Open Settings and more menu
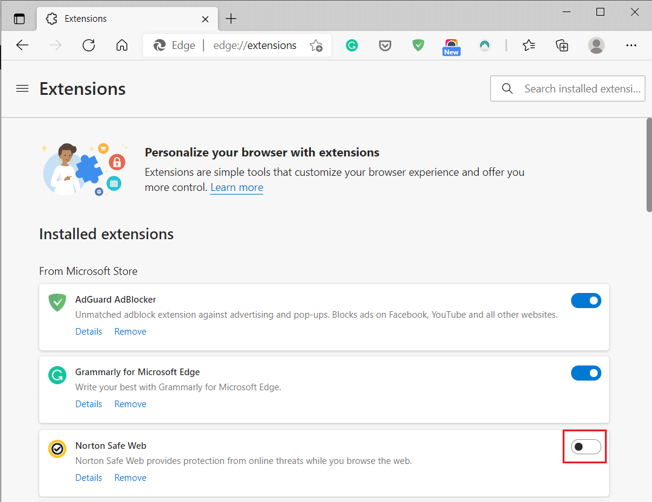 (x=631, y=45)
